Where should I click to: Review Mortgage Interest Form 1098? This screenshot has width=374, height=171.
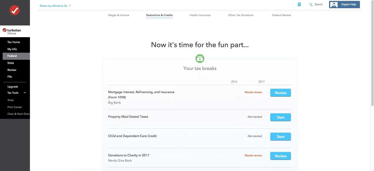pyautogui.click(x=280, y=93)
